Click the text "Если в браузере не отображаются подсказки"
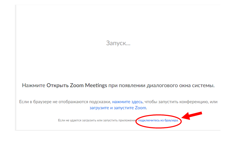 pos(65,101)
